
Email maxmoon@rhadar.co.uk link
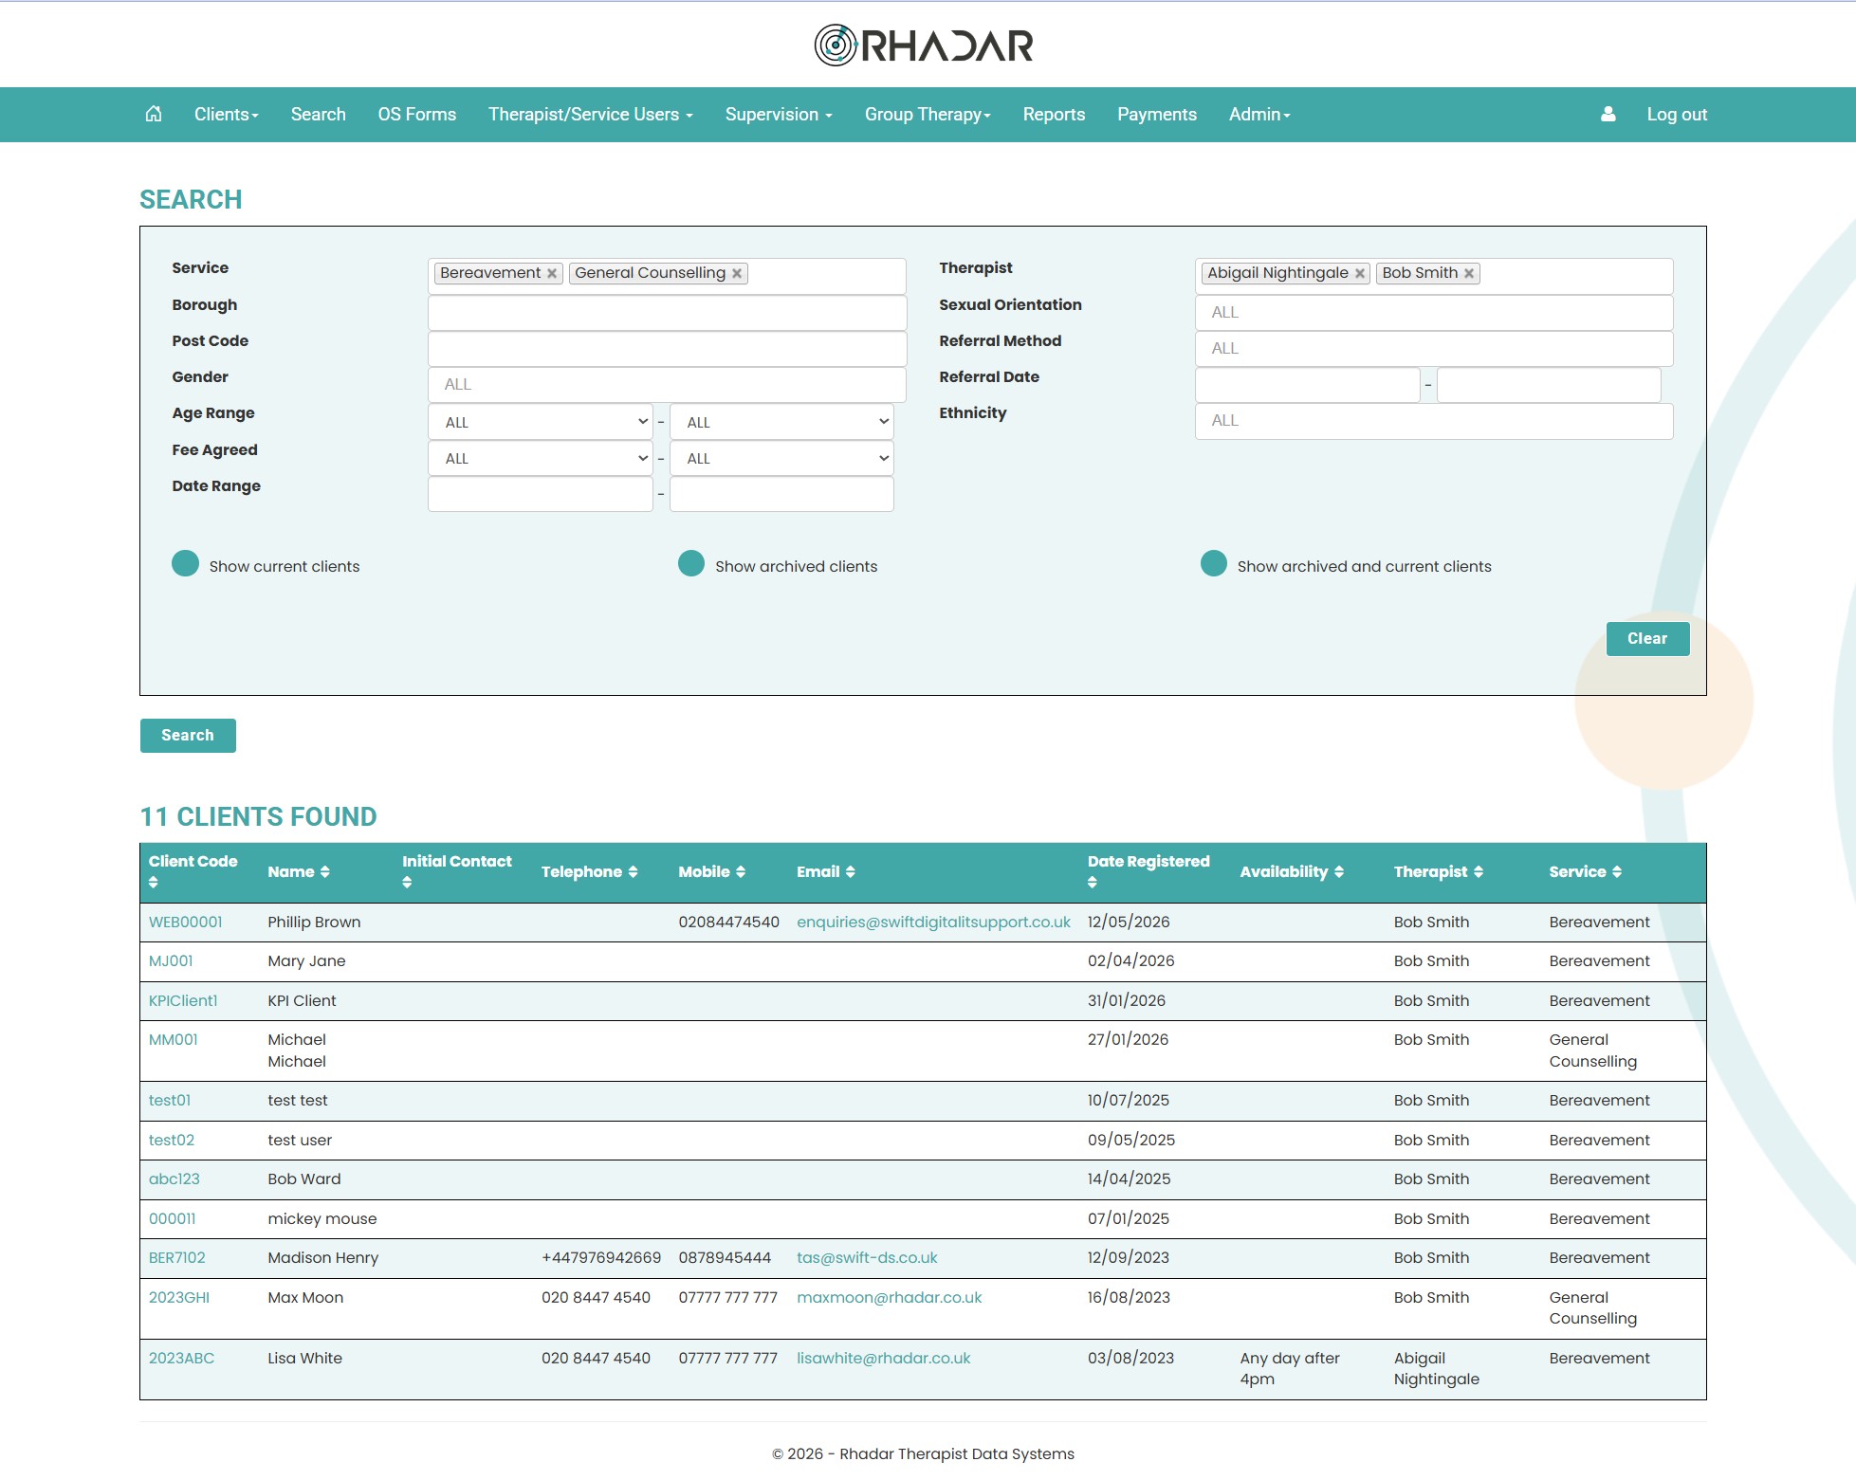890,1298
